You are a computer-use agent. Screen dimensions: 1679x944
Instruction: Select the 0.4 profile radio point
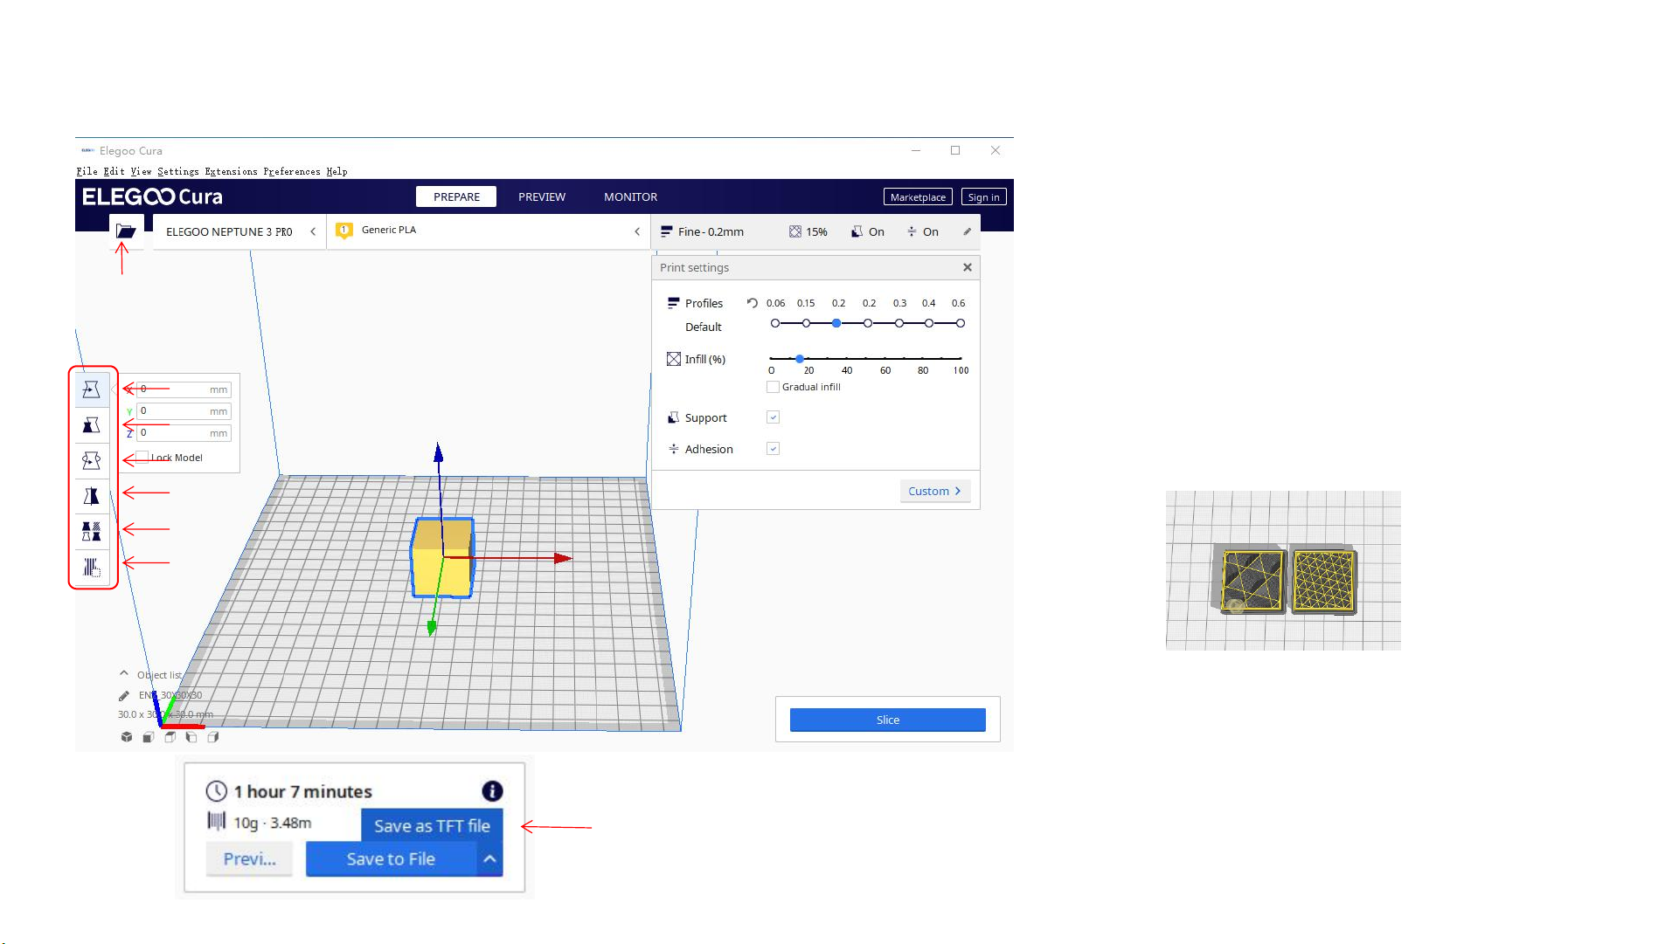929,323
